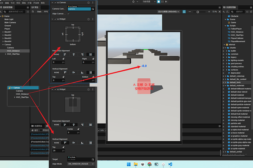This screenshot has height=168, width=253.
Task: Toggle Stats in the preview toolbar
Action: 39,12
